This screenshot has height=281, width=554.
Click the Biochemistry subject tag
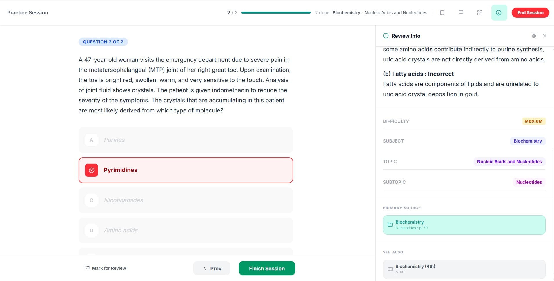coord(528,141)
